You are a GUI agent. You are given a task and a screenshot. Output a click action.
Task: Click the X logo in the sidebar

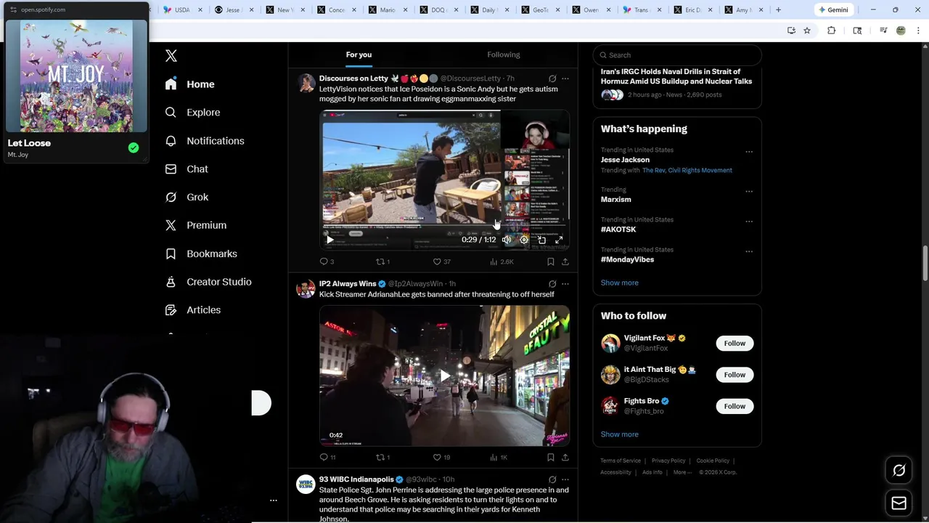point(171,56)
